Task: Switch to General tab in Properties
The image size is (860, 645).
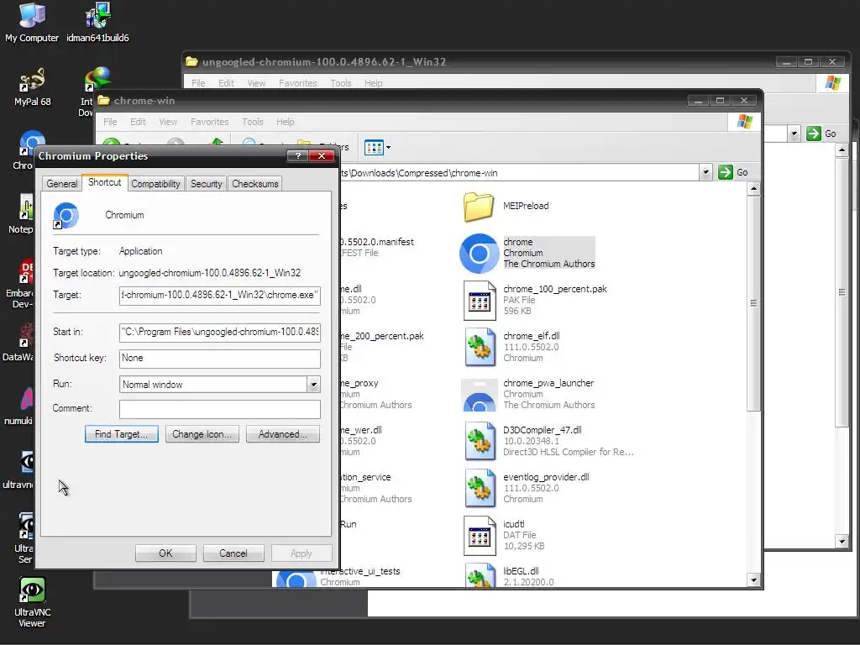Action: point(62,184)
